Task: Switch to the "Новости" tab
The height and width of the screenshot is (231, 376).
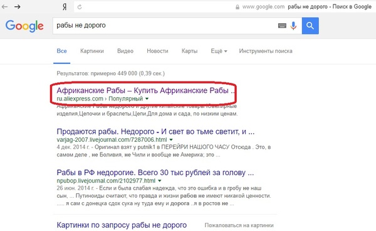Action: click(157, 51)
